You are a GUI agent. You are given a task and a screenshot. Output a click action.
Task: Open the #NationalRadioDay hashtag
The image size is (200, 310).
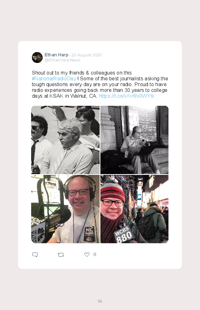click(54, 78)
